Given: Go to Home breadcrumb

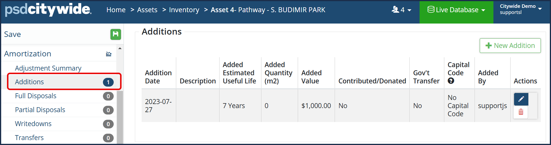Looking at the screenshot, I should pyautogui.click(x=116, y=10).
